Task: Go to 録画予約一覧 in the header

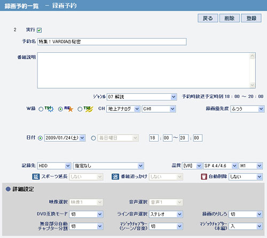Action: pos(21,6)
